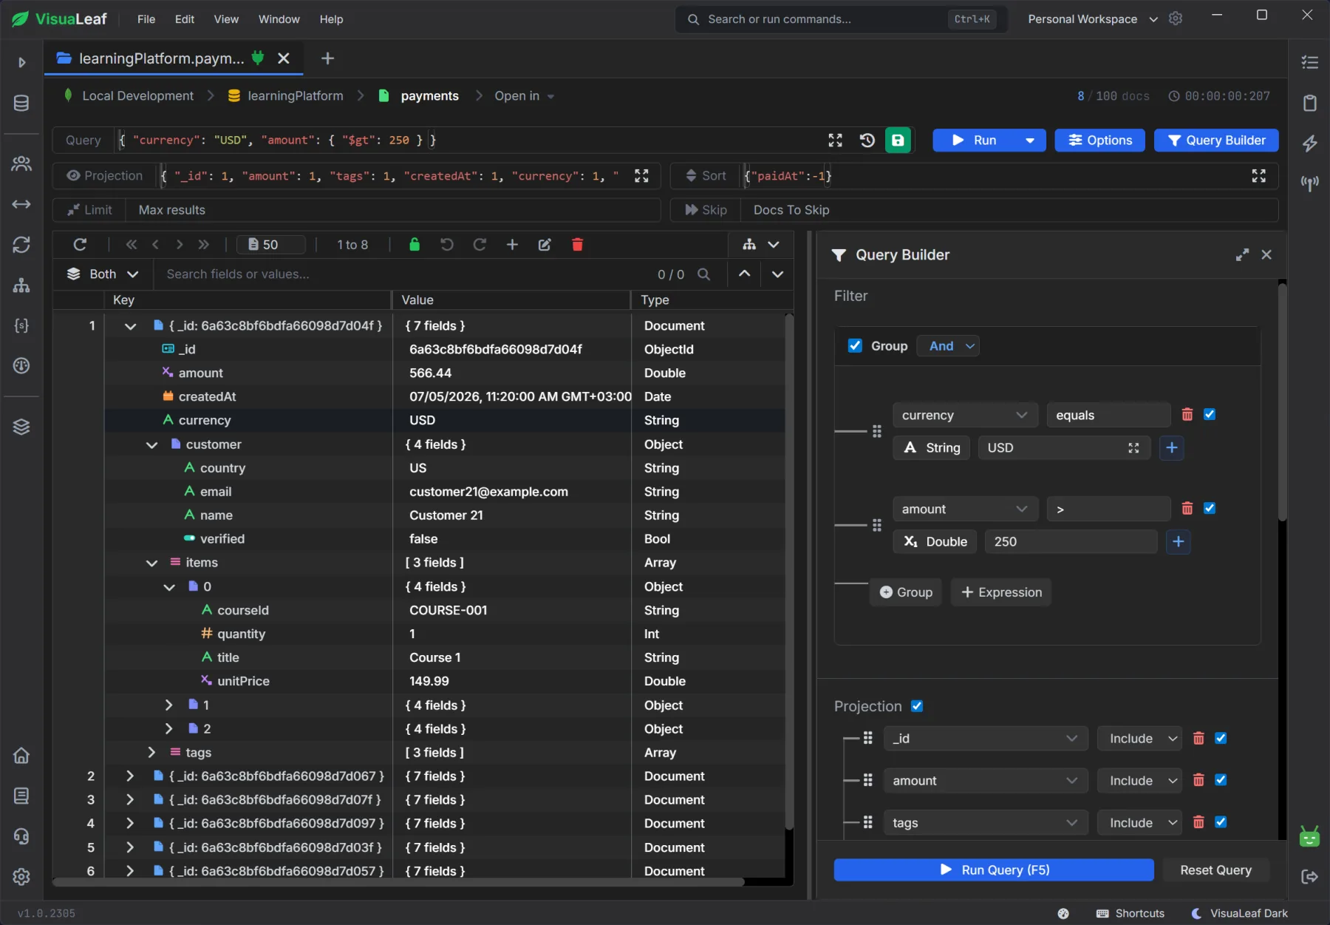1330x925 pixels.
Task: Disable the currency condition checkbox
Action: click(1210, 414)
